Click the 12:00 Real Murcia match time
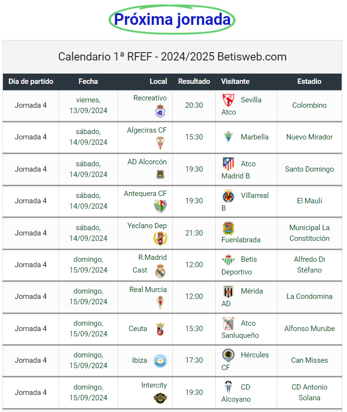 click(194, 296)
